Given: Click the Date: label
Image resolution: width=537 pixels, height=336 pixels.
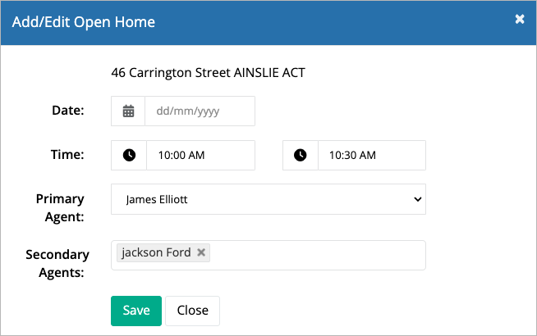Looking at the screenshot, I should pyautogui.click(x=68, y=111).
